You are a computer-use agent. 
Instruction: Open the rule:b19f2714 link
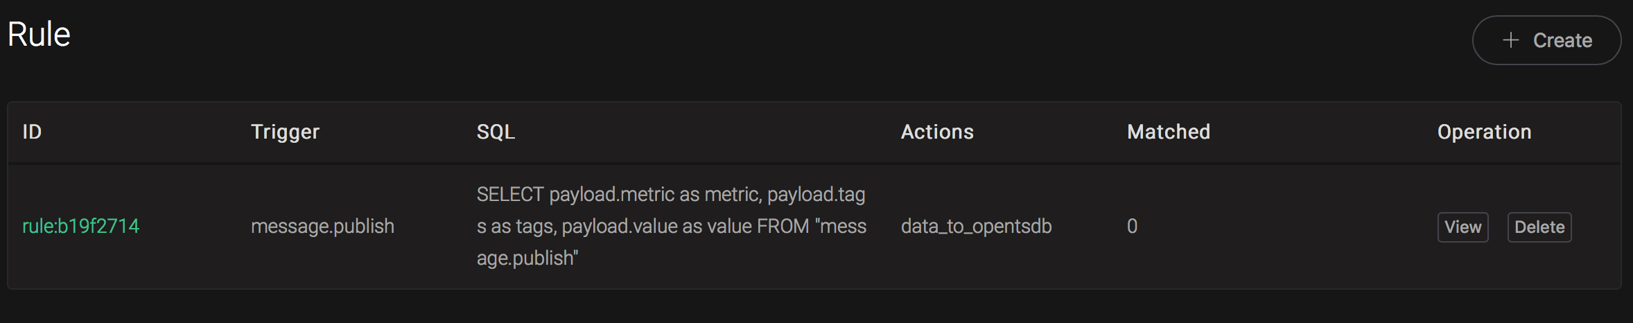point(80,226)
